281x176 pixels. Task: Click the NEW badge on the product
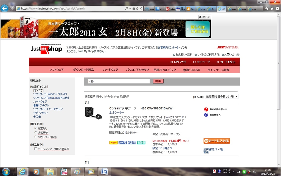pos(113,143)
